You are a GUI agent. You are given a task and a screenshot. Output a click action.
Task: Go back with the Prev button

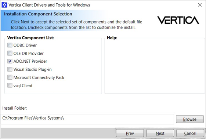point(130,133)
